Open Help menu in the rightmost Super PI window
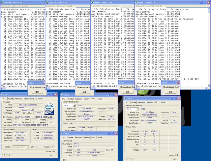 point(159,6)
